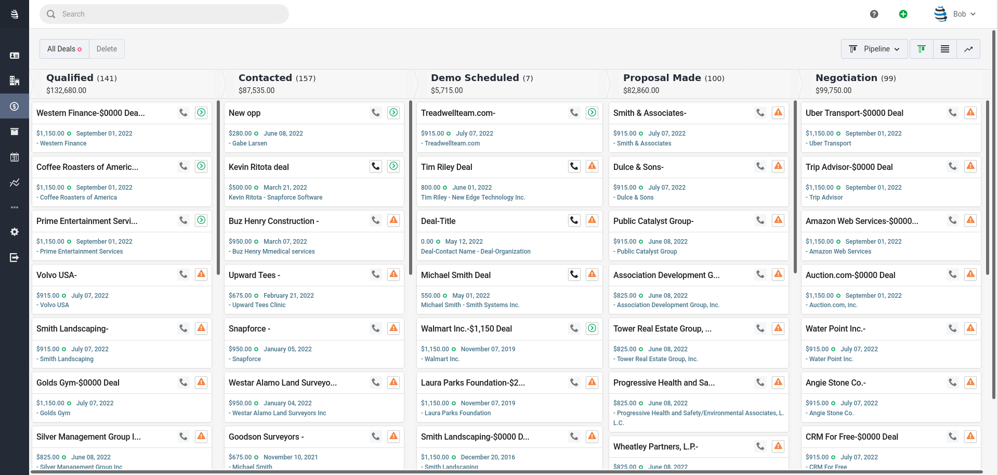Activate the kanban board view toggle

point(921,49)
